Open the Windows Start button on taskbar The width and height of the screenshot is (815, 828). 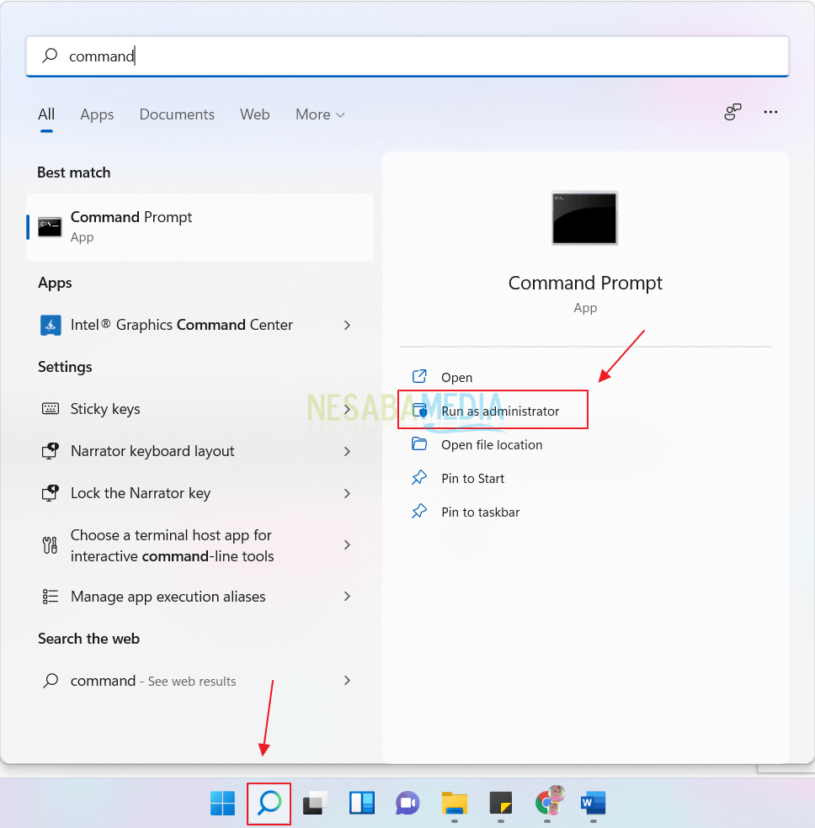coord(223,804)
